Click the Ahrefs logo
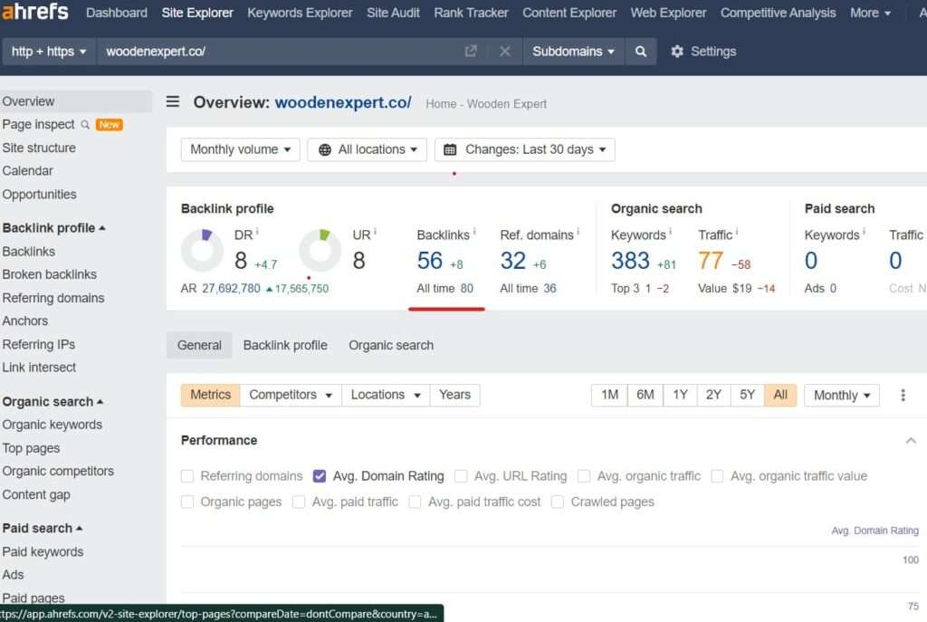The width and height of the screenshot is (927, 622). point(36,13)
